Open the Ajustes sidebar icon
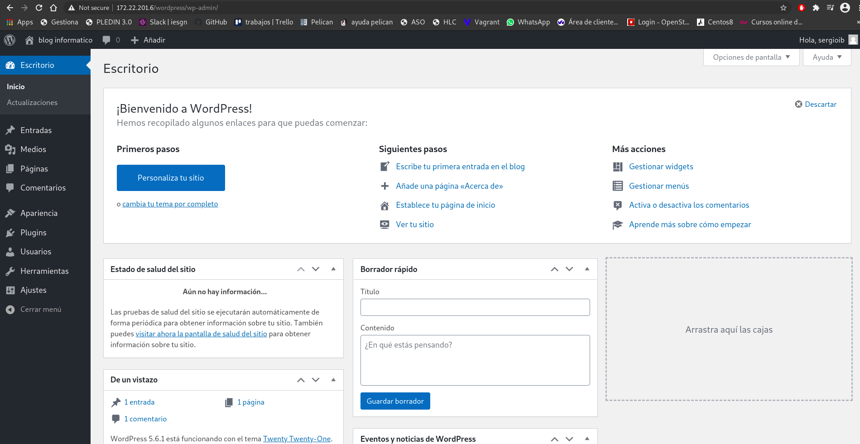This screenshot has height=444, width=860. [10, 290]
